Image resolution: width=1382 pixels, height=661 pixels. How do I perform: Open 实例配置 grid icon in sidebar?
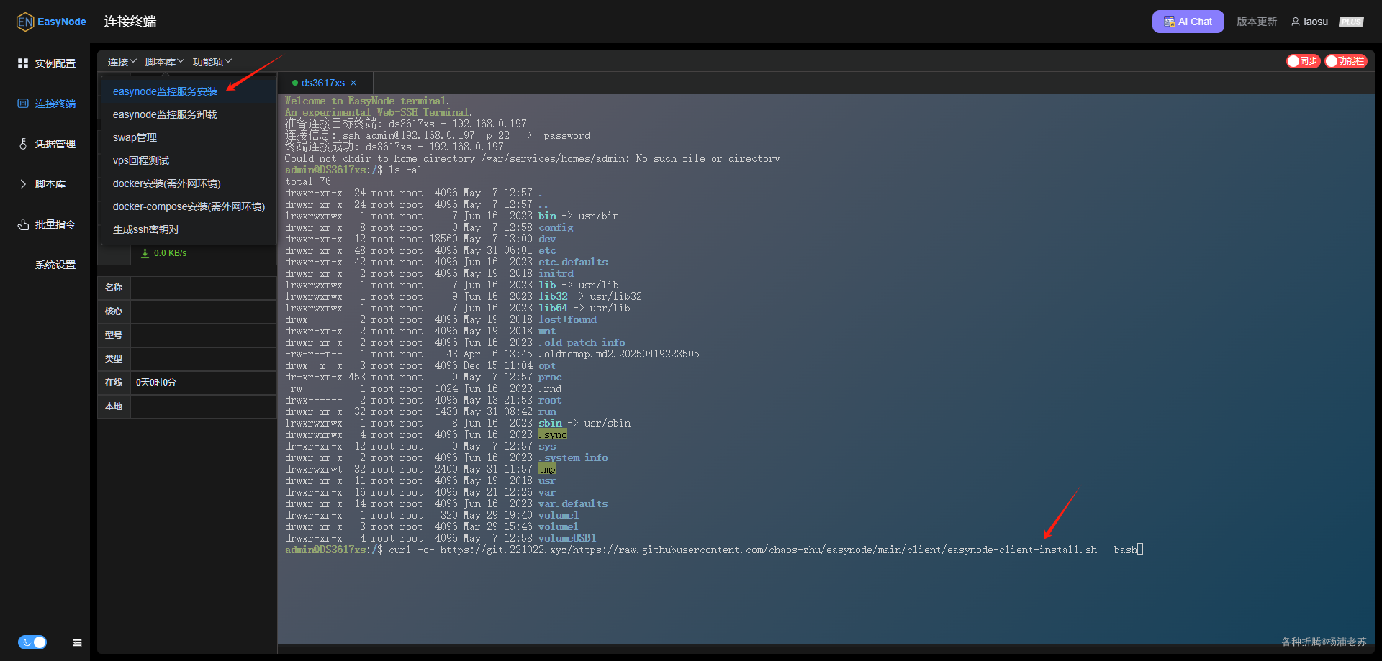pyautogui.click(x=23, y=63)
